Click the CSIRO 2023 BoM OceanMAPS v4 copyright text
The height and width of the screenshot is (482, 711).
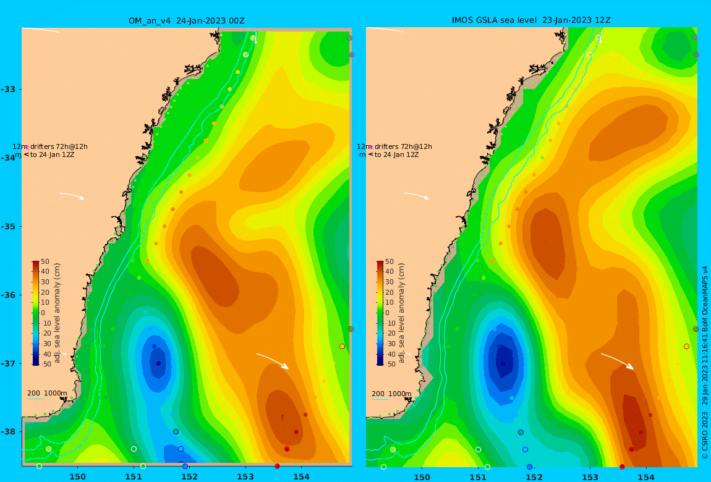coord(705,363)
